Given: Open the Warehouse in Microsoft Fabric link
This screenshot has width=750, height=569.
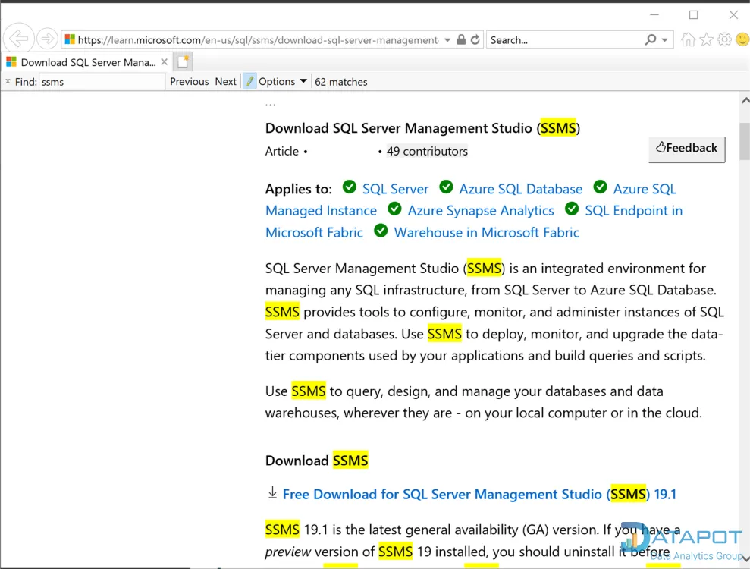Looking at the screenshot, I should point(486,233).
